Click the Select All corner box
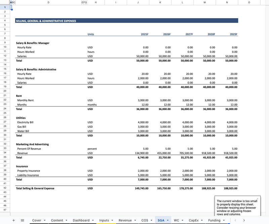Viewport: 269px width, 224px height. (x=5, y=2)
